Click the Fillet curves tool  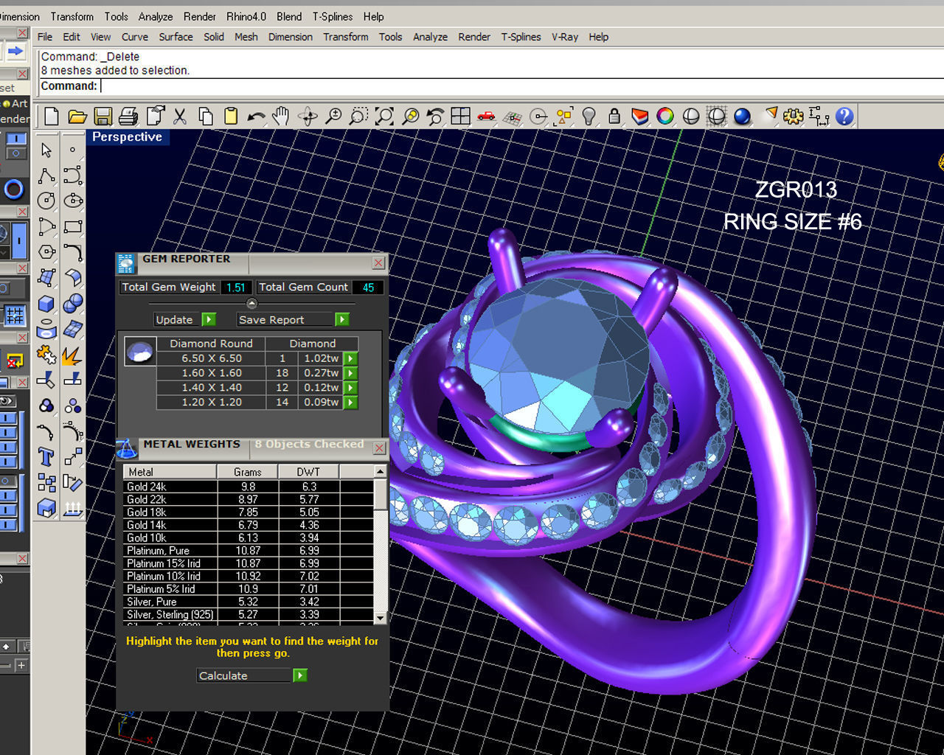click(46, 432)
